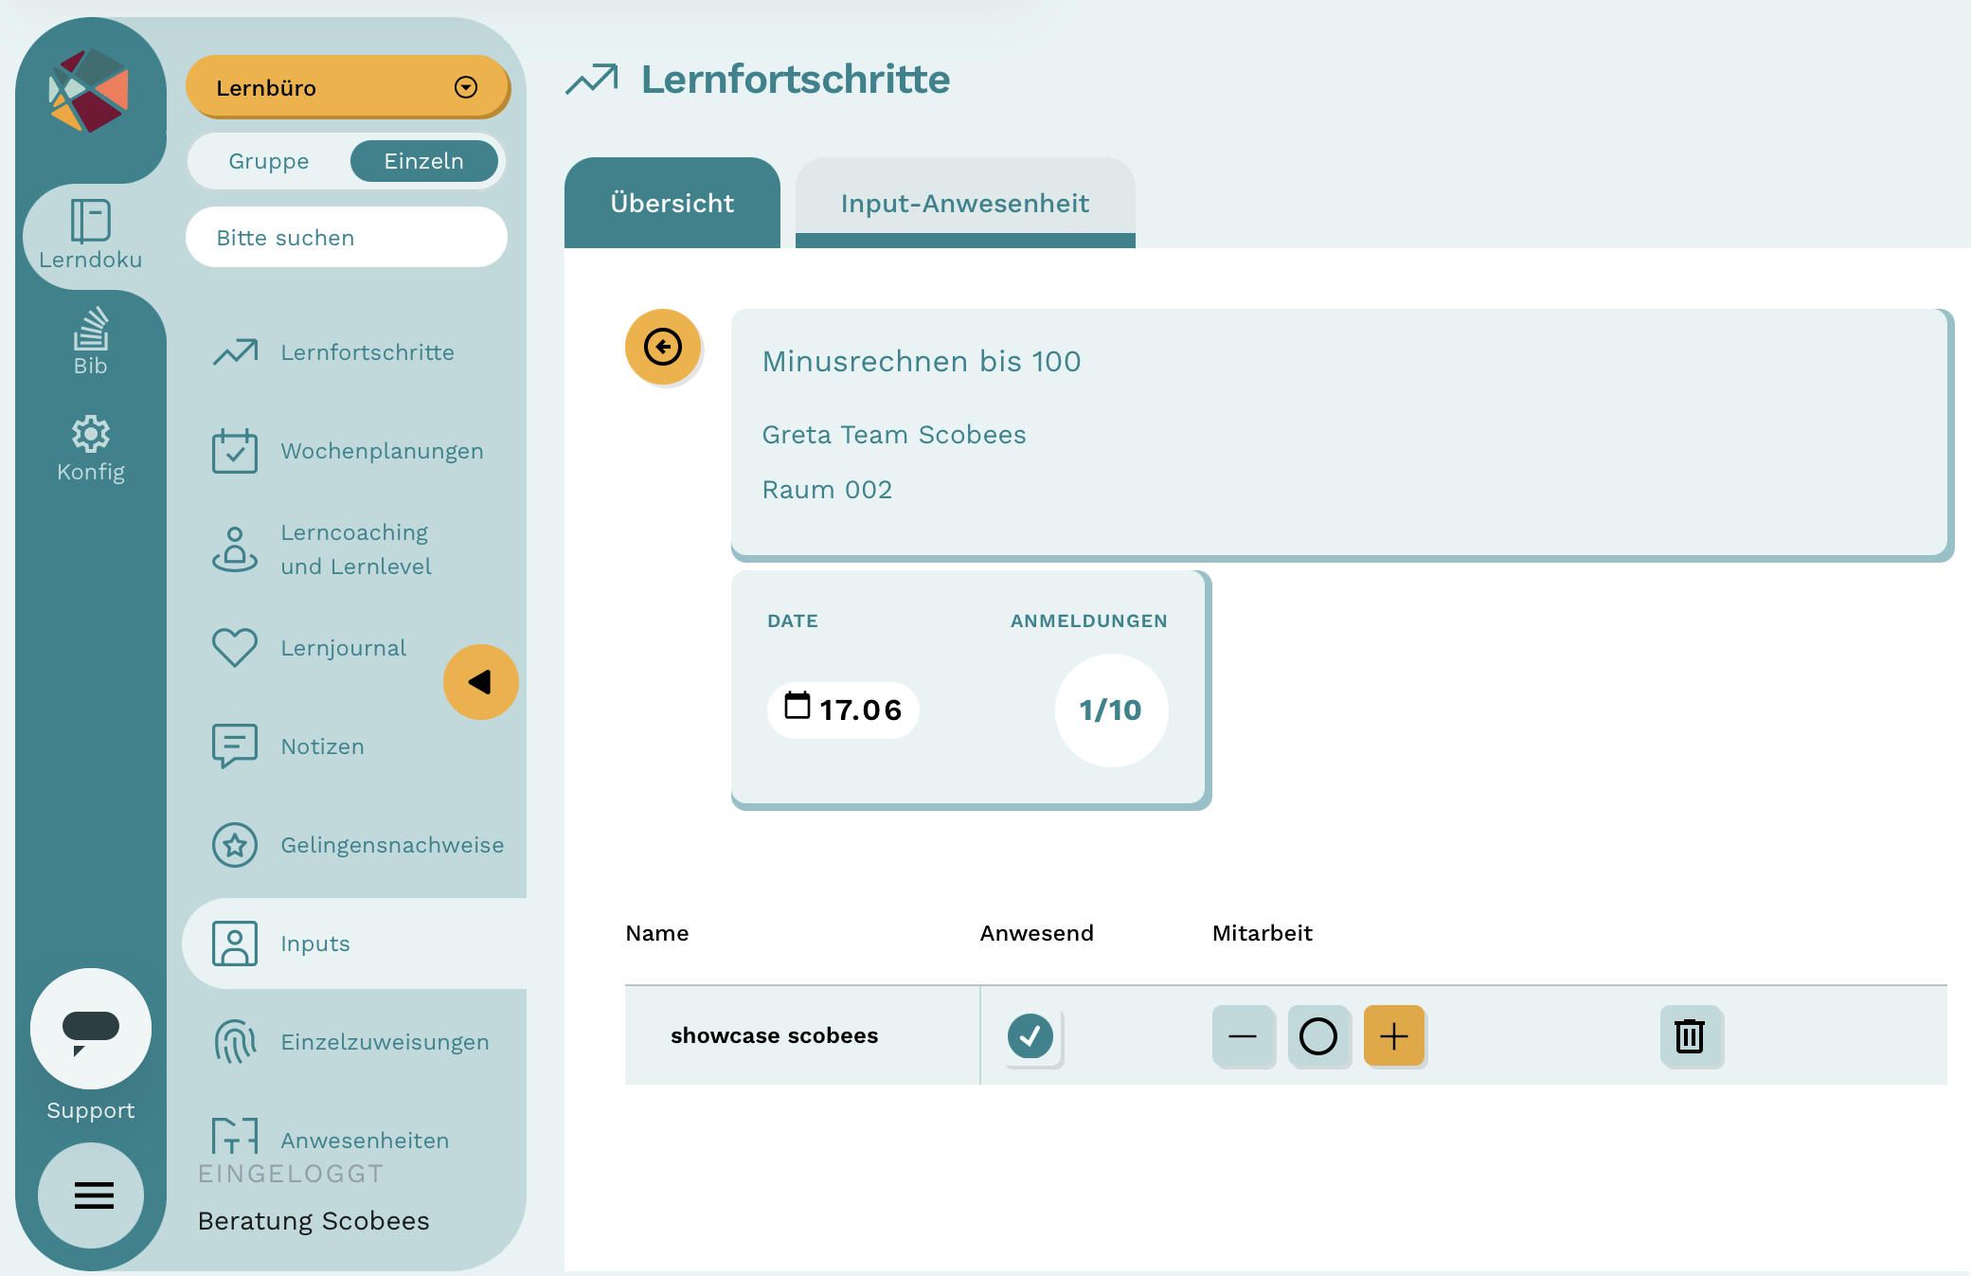The height and width of the screenshot is (1276, 1971).
Task: Click the Inputs portrait icon
Action: [235, 944]
